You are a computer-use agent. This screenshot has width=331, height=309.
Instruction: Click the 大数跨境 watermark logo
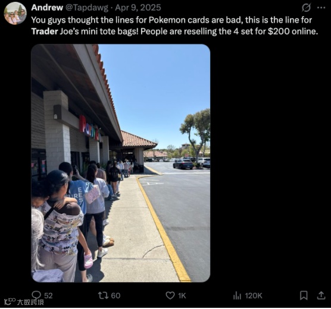point(24,302)
